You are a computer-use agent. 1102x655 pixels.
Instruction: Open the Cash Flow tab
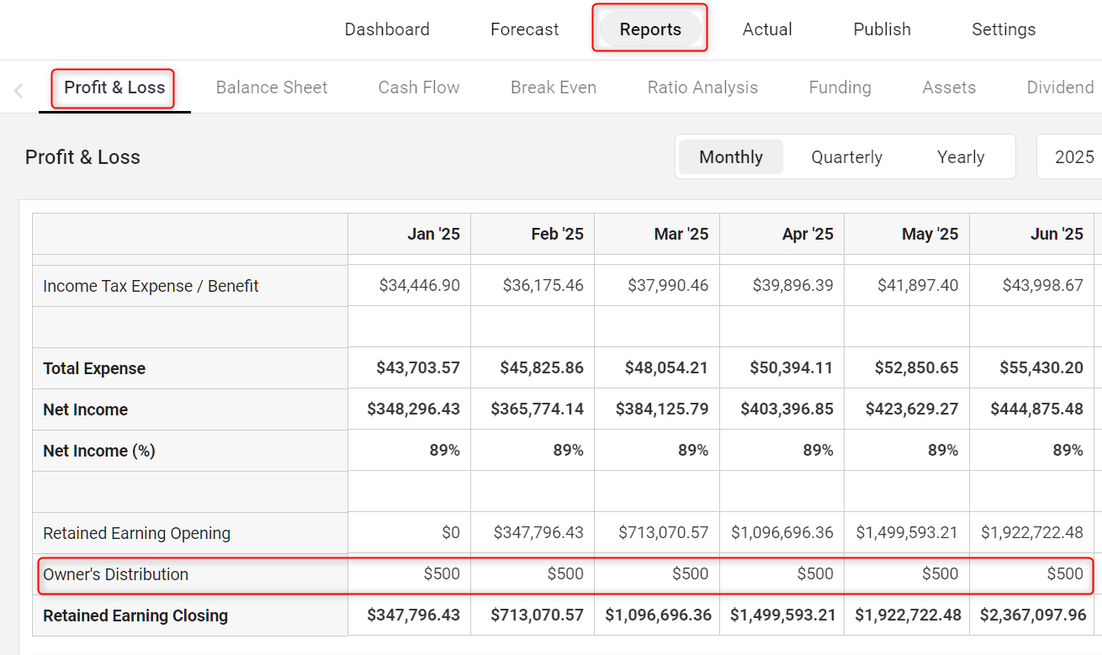tap(418, 87)
